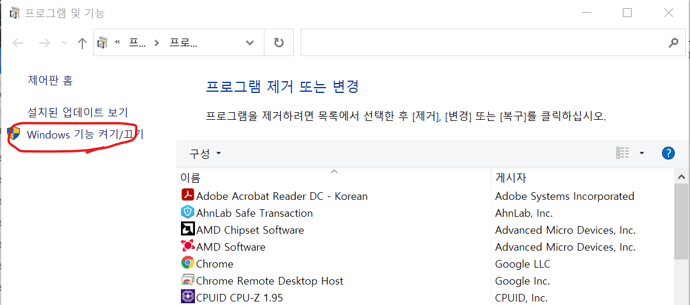Image resolution: width=690 pixels, height=305 pixels.
Task: Click publisher AhnLab, Inc.
Action: coord(524,213)
